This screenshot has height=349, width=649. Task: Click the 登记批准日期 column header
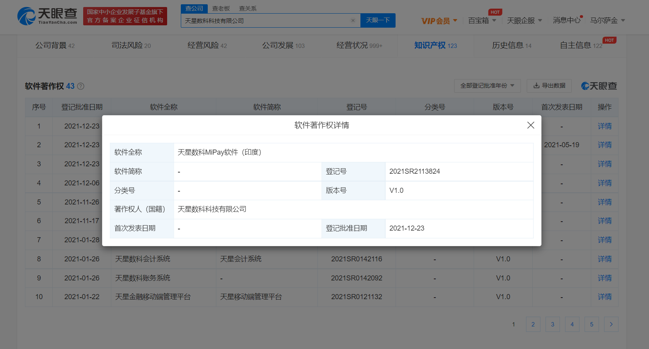pyautogui.click(x=82, y=107)
